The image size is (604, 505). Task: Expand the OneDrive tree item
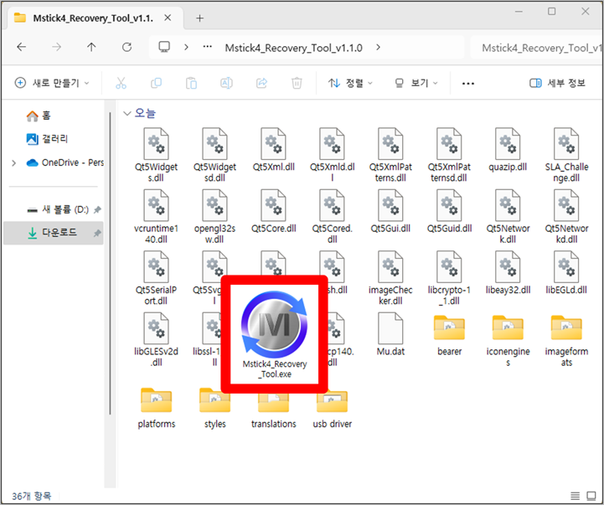[x=13, y=162]
